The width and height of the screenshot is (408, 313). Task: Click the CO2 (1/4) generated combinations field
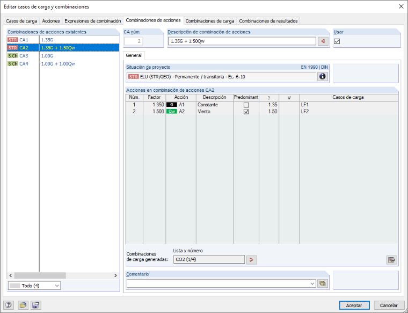[x=209, y=260]
